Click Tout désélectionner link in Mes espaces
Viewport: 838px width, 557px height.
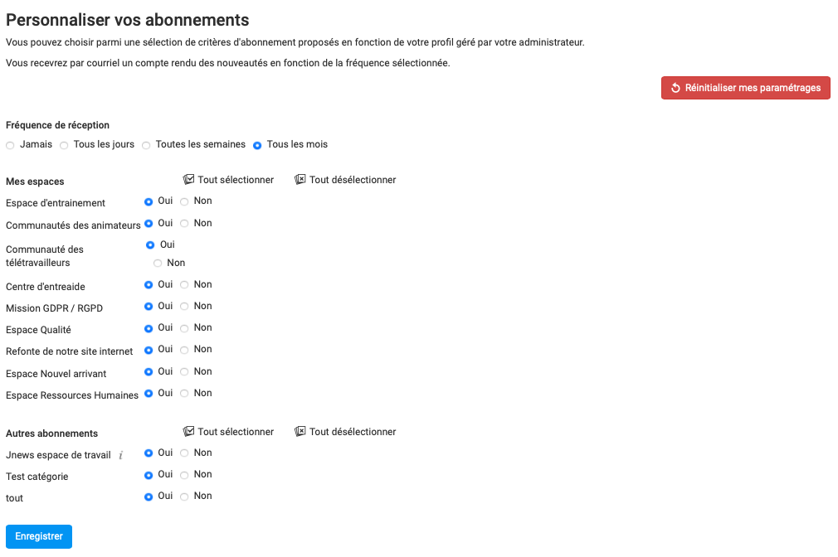point(353,180)
